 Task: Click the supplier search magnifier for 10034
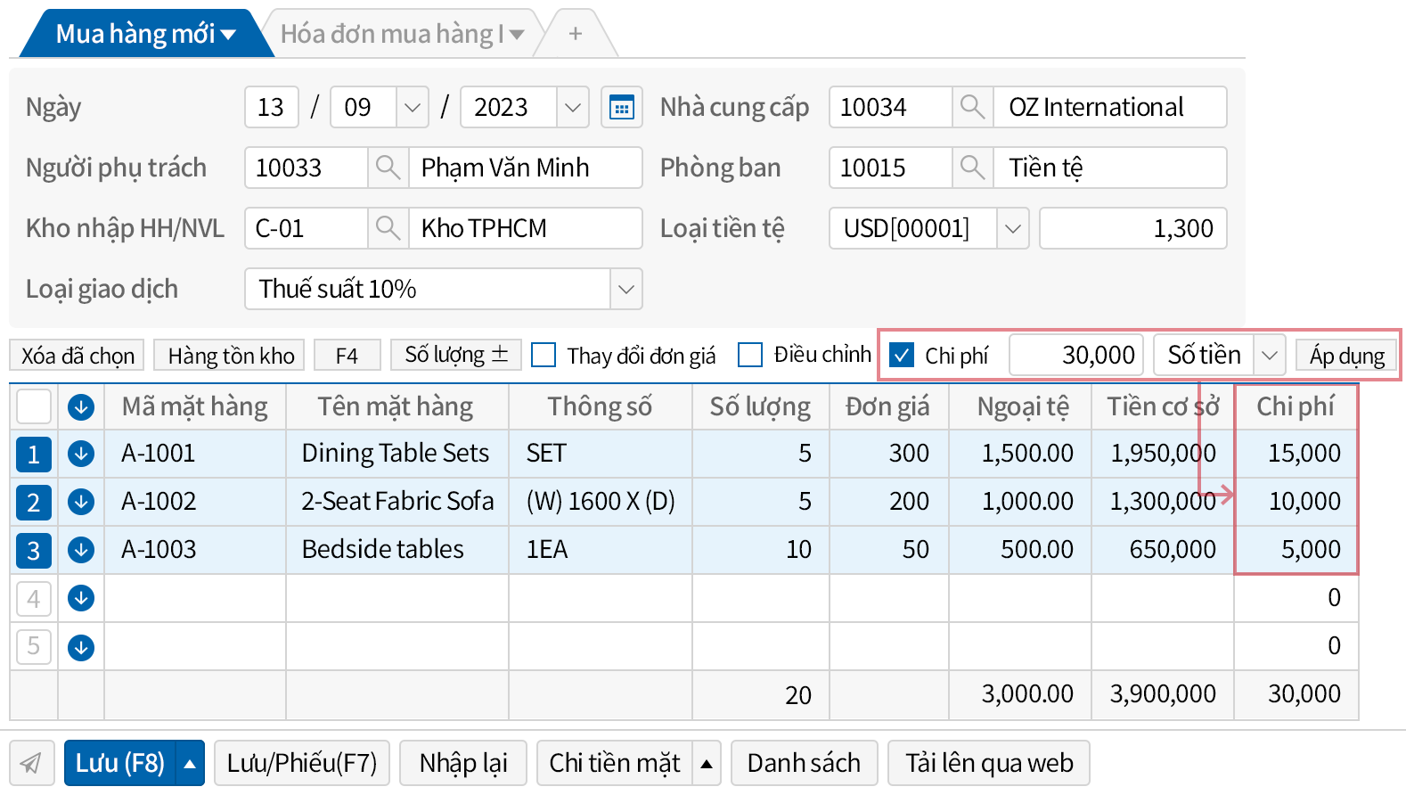tap(972, 108)
